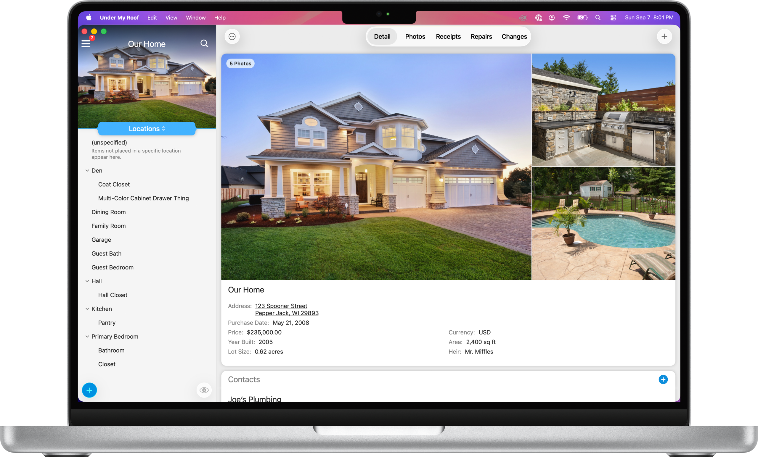Open the 123 Spooner Street address link

(281, 306)
